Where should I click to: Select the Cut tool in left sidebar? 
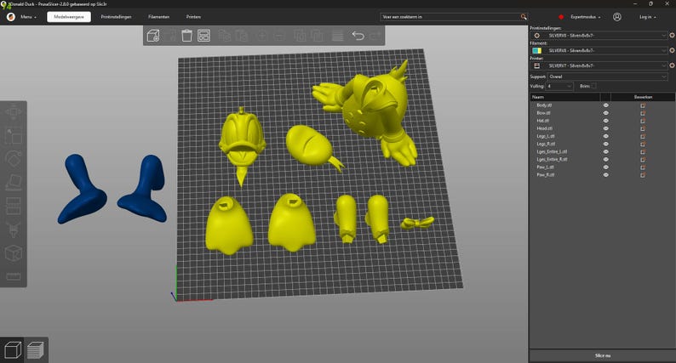click(14, 206)
